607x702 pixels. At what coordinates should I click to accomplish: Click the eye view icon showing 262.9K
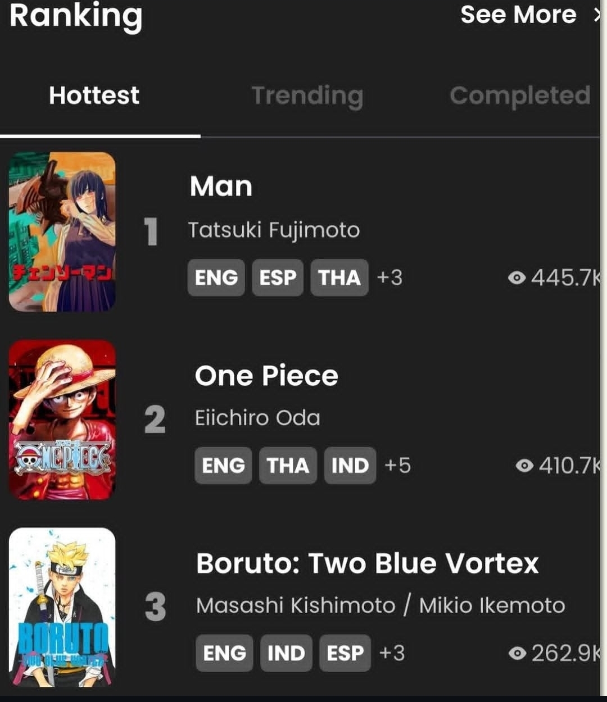(517, 653)
